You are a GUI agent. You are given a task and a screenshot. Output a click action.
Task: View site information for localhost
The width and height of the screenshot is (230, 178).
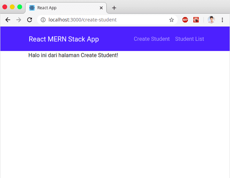coord(43,19)
